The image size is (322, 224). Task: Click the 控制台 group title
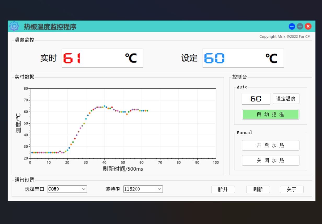tap(239, 77)
